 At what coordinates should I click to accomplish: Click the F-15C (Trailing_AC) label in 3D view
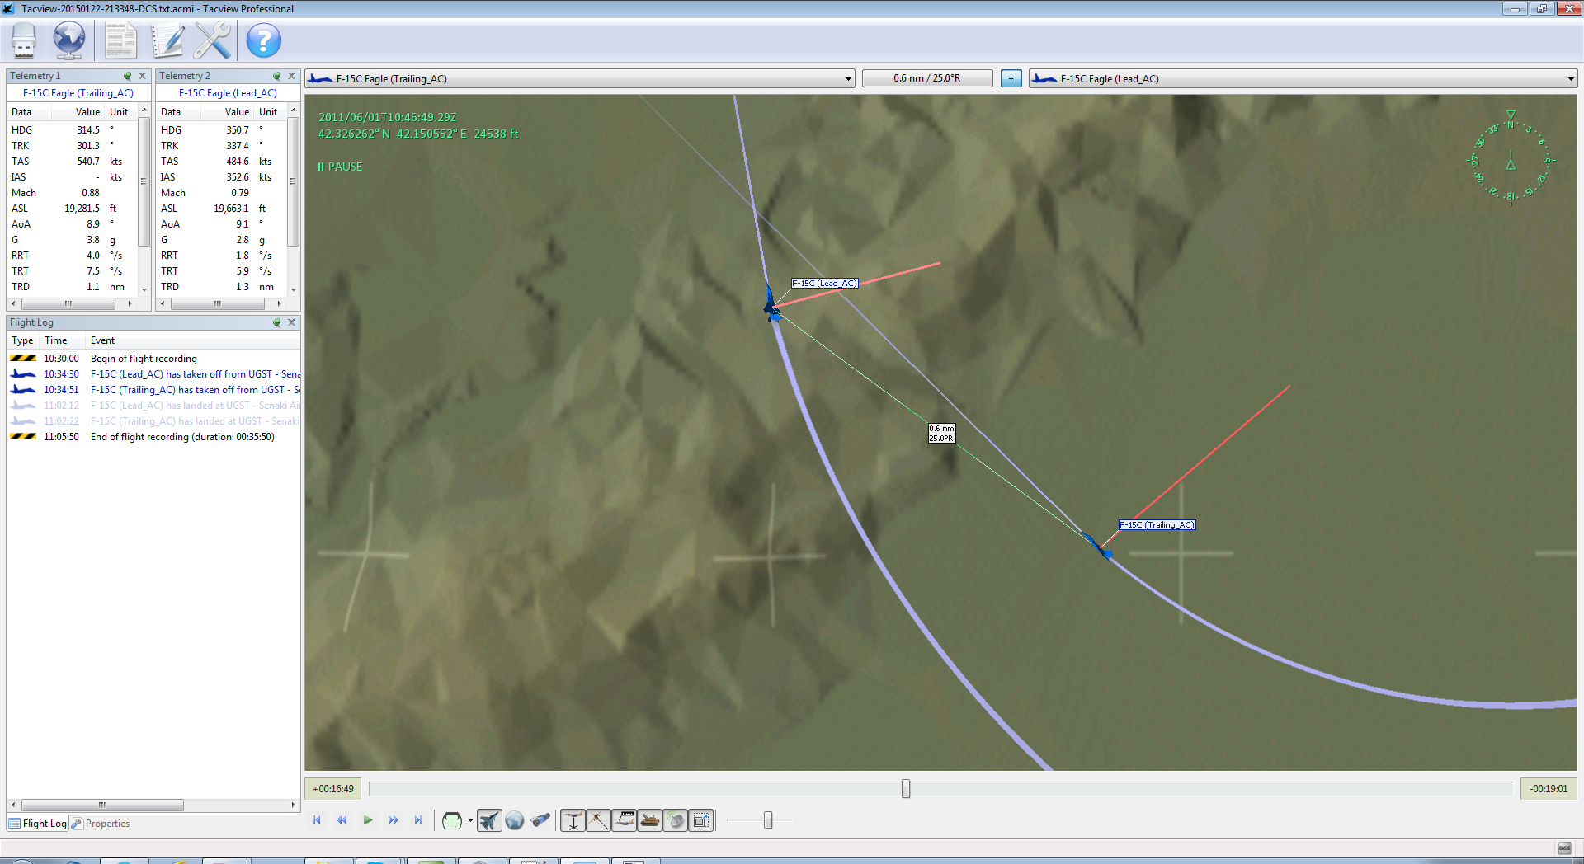pyautogui.click(x=1157, y=524)
